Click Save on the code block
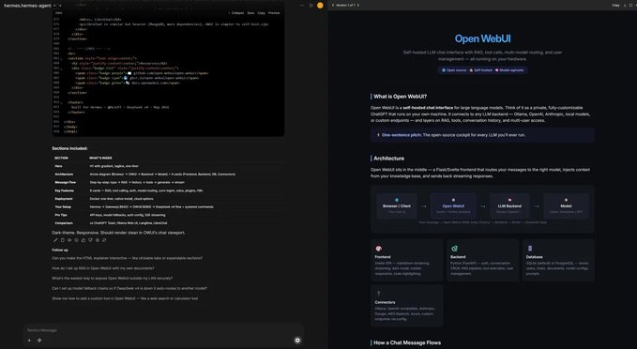This screenshot has height=349, width=637. click(x=250, y=13)
